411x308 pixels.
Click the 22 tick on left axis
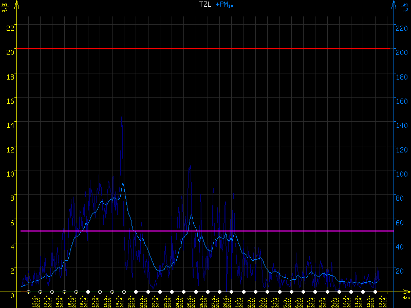pyautogui.click(x=10, y=28)
